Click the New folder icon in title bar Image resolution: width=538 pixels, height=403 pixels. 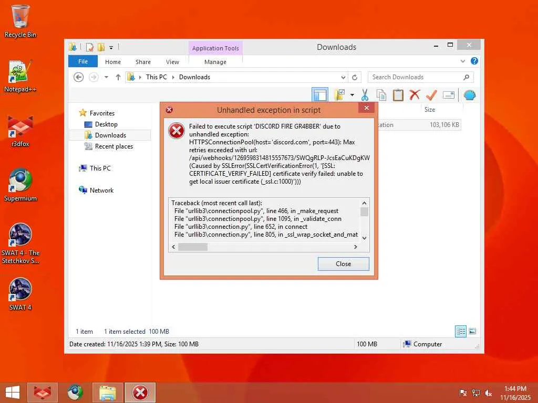pos(101,47)
